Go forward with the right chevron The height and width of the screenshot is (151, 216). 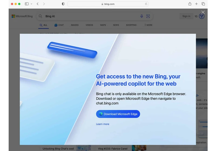pos(44,4)
